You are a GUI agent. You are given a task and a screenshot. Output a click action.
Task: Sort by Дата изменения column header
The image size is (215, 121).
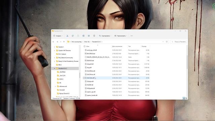click(x=117, y=46)
